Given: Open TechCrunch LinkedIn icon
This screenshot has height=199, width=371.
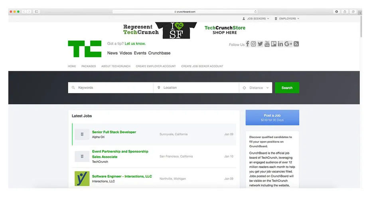Looking at the screenshot, I should point(280,44).
